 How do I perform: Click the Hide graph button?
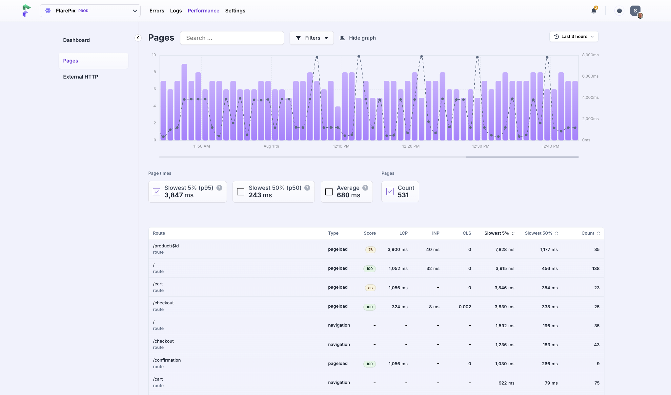[x=357, y=38]
